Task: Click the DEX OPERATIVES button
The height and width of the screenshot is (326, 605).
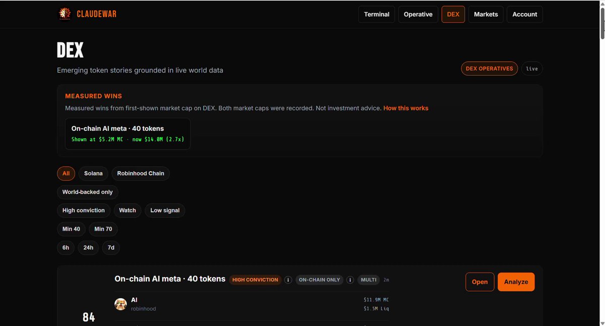Action: (x=489, y=69)
